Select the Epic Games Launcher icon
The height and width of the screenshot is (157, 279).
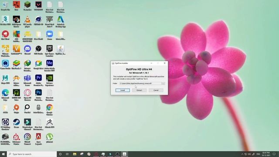click(49, 51)
